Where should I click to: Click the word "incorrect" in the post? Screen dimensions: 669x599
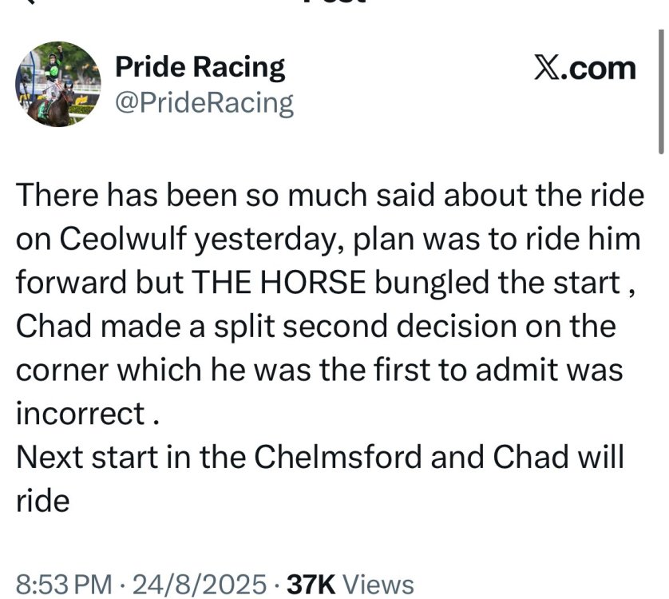click(79, 414)
